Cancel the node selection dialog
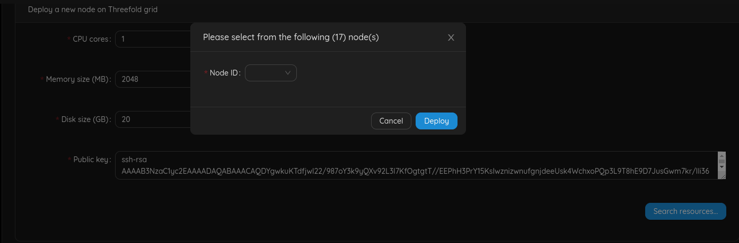This screenshot has width=739, height=243. pyautogui.click(x=391, y=121)
